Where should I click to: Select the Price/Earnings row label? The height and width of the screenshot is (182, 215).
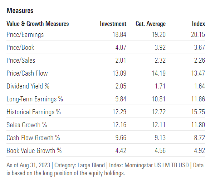point(25,34)
